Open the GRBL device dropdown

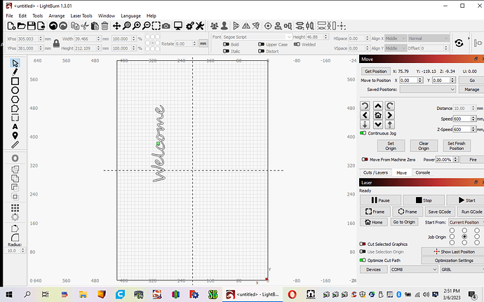click(462, 270)
